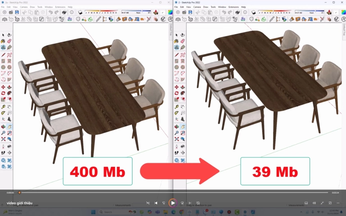Skip forward in the video player
Image resolution: width=346 pixels, height=216 pixels.
182,203
